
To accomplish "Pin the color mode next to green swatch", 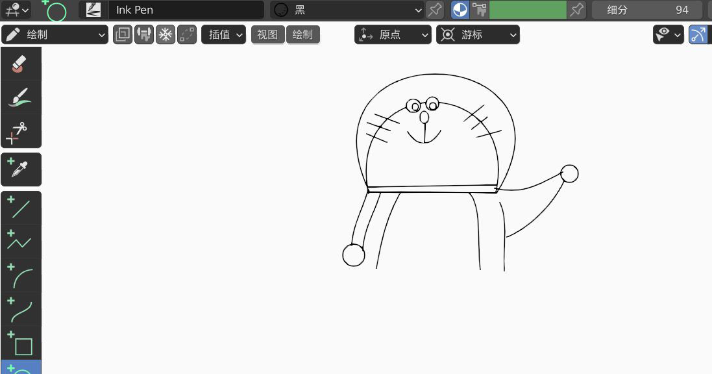I will (x=577, y=10).
